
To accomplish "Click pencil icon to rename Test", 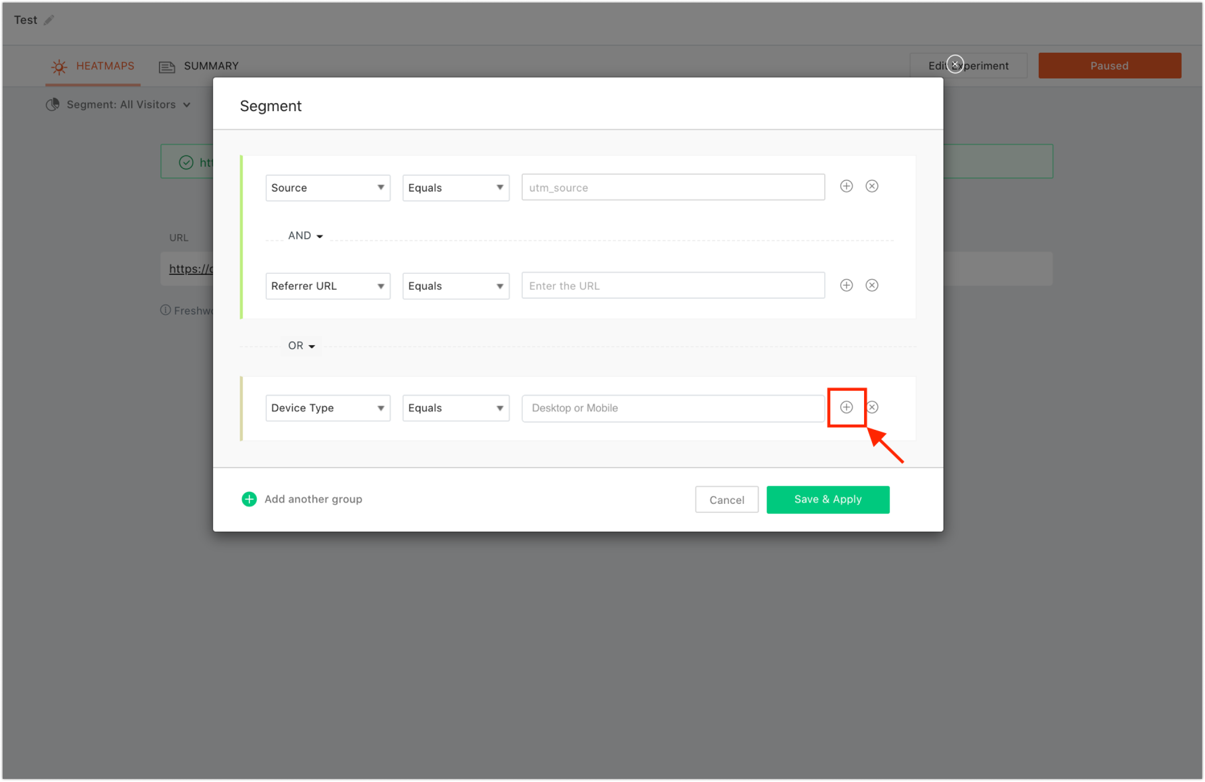I will 49,20.
